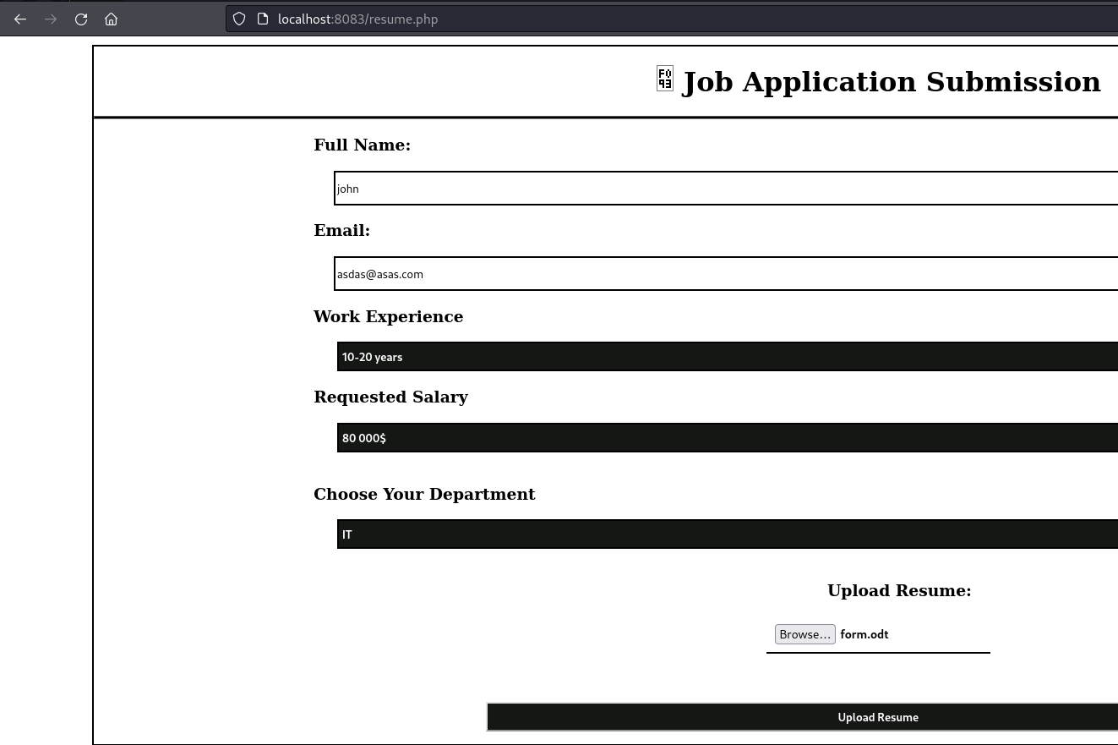Click the Work Experience label
The height and width of the screenshot is (745, 1118).
[388, 316]
